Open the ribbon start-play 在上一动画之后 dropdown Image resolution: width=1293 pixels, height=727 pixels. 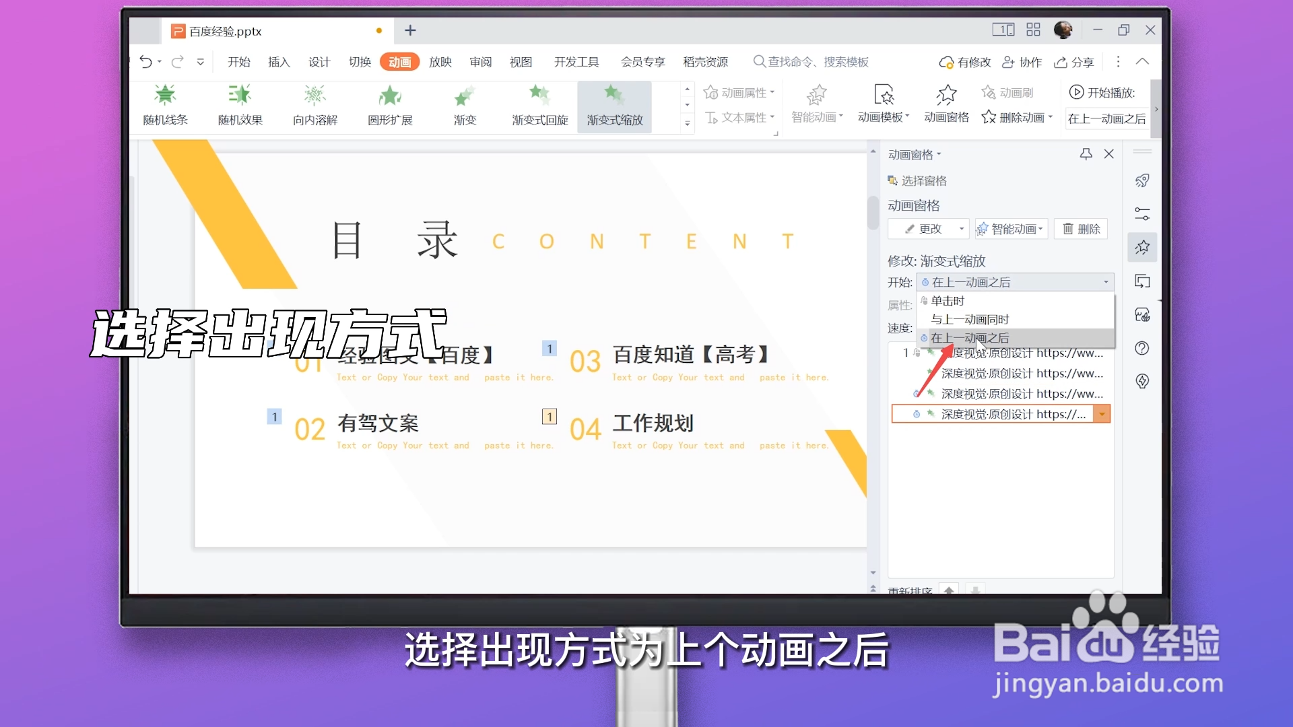tap(1106, 118)
